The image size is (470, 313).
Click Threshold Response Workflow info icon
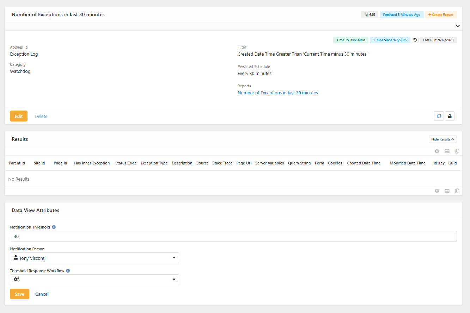click(x=68, y=271)
